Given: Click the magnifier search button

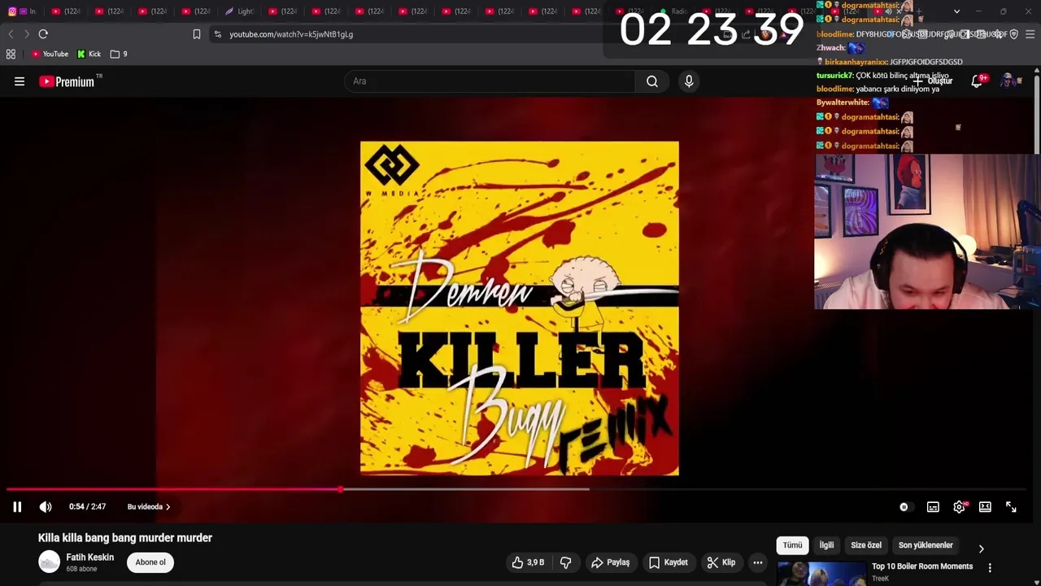Looking at the screenshot, I should click(652, 81).
